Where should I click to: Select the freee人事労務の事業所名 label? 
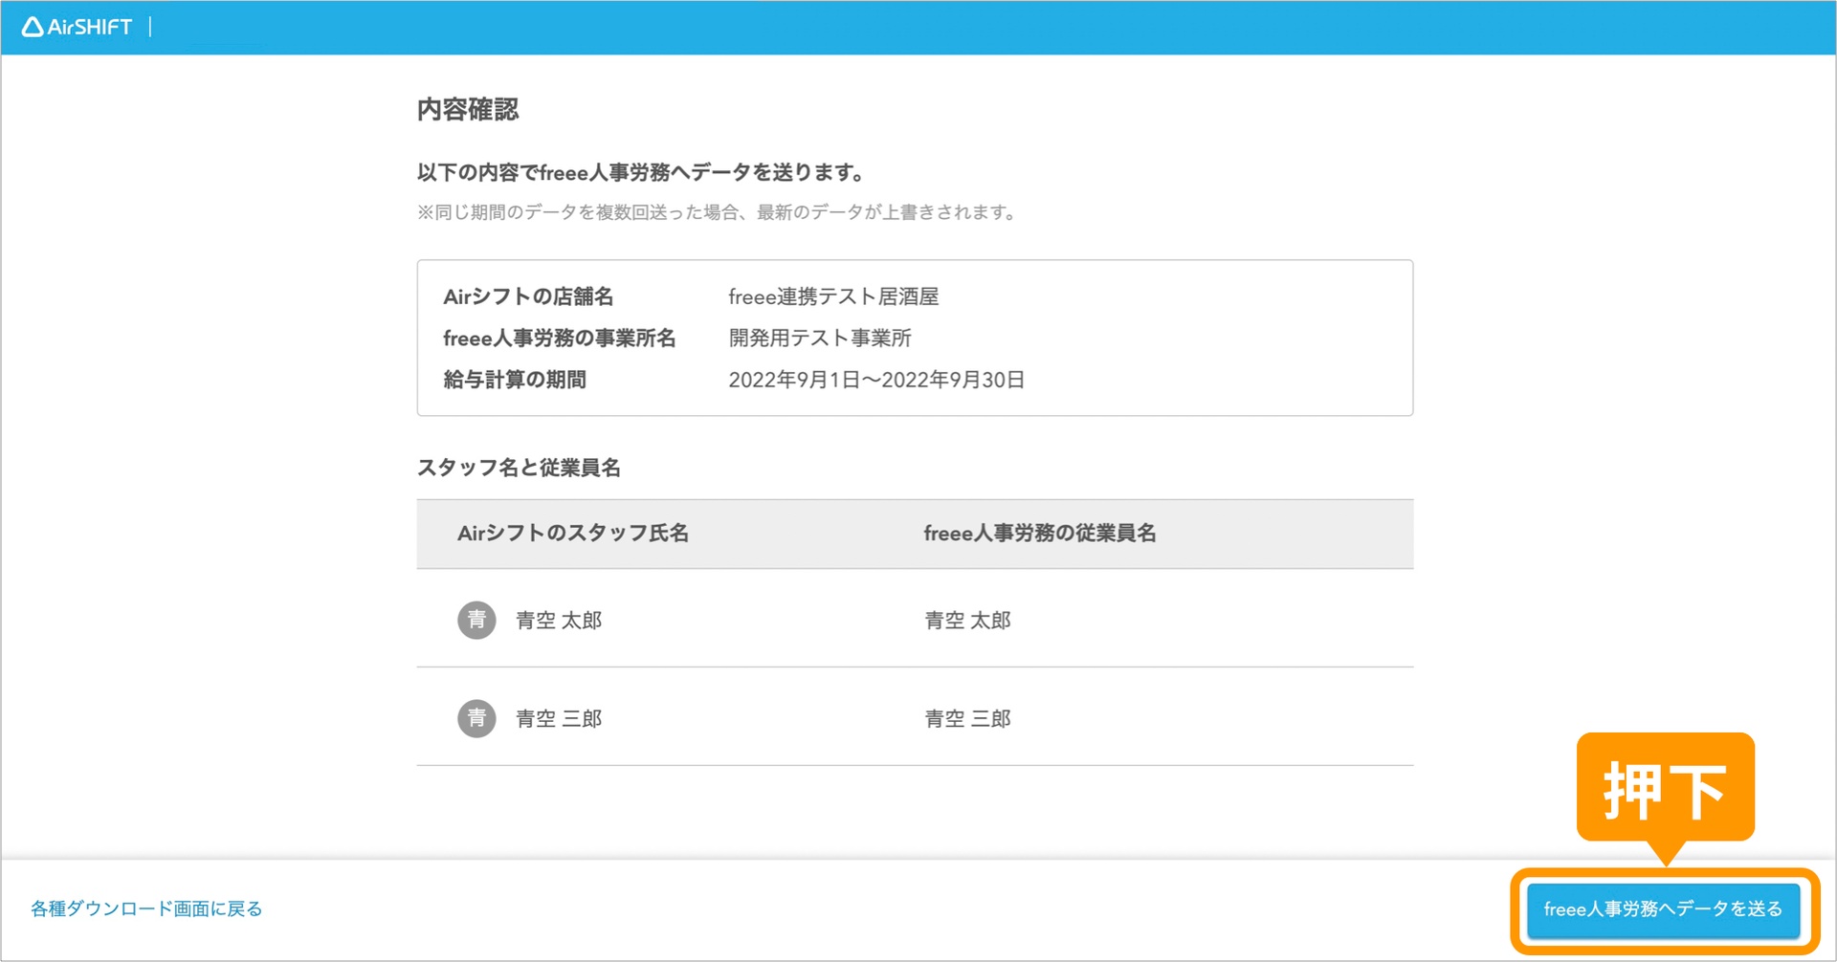(559, 339)
